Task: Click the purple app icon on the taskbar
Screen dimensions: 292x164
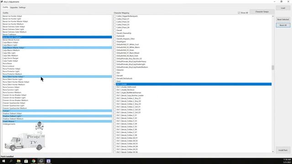Action: click(x=48, y=161)
